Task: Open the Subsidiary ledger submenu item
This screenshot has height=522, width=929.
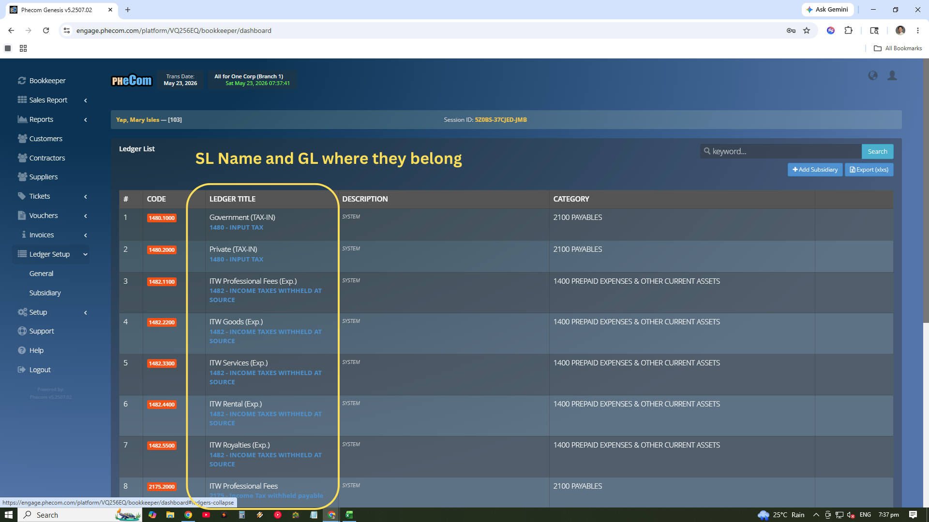Action: [45, 293]
